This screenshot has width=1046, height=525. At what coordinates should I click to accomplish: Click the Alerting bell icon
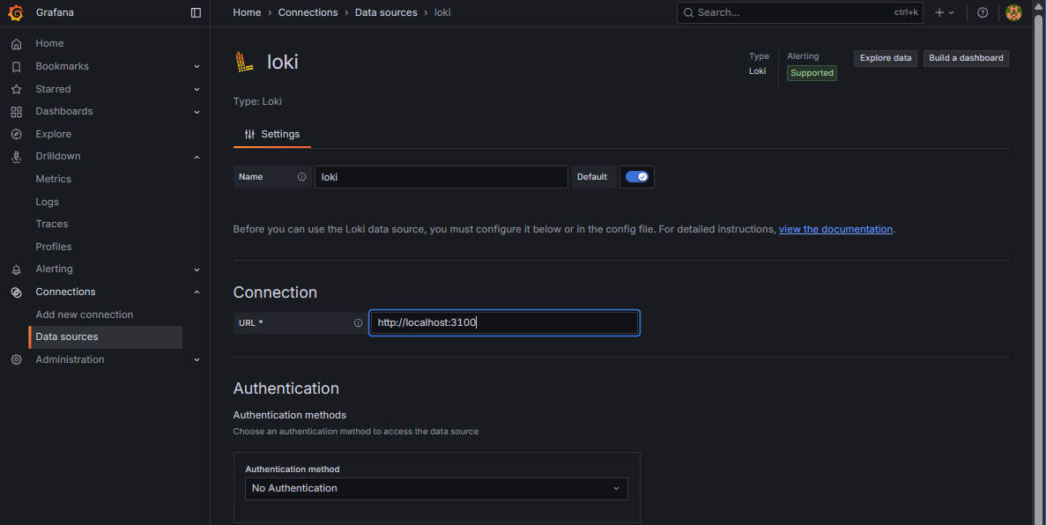pos(16,270)
